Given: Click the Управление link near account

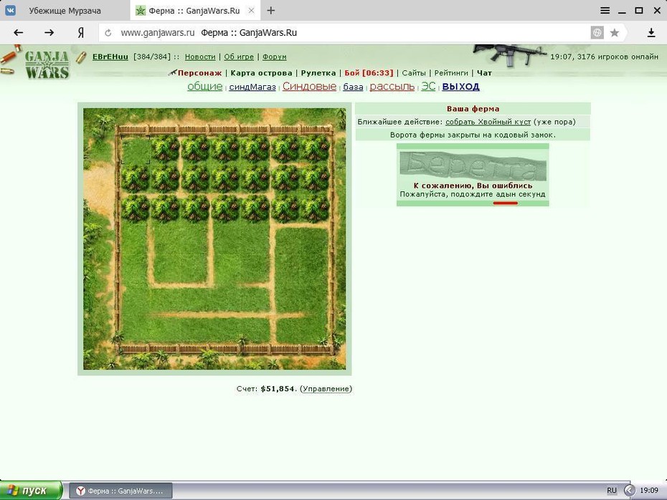Looking at the screenshot, I should tap(326, 389).
